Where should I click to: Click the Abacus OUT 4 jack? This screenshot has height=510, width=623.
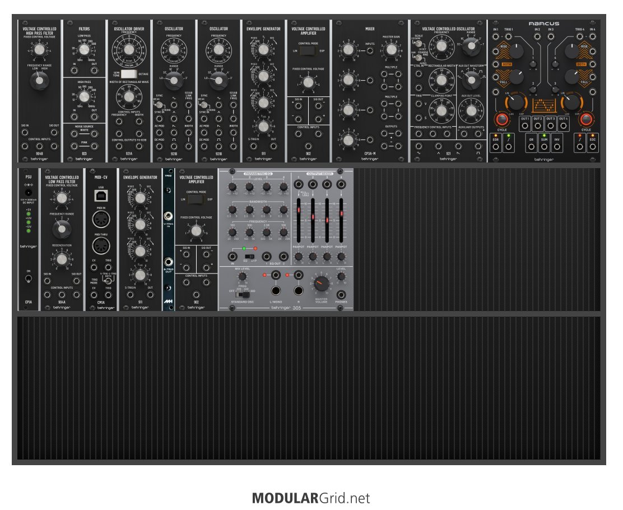[563, 126]
